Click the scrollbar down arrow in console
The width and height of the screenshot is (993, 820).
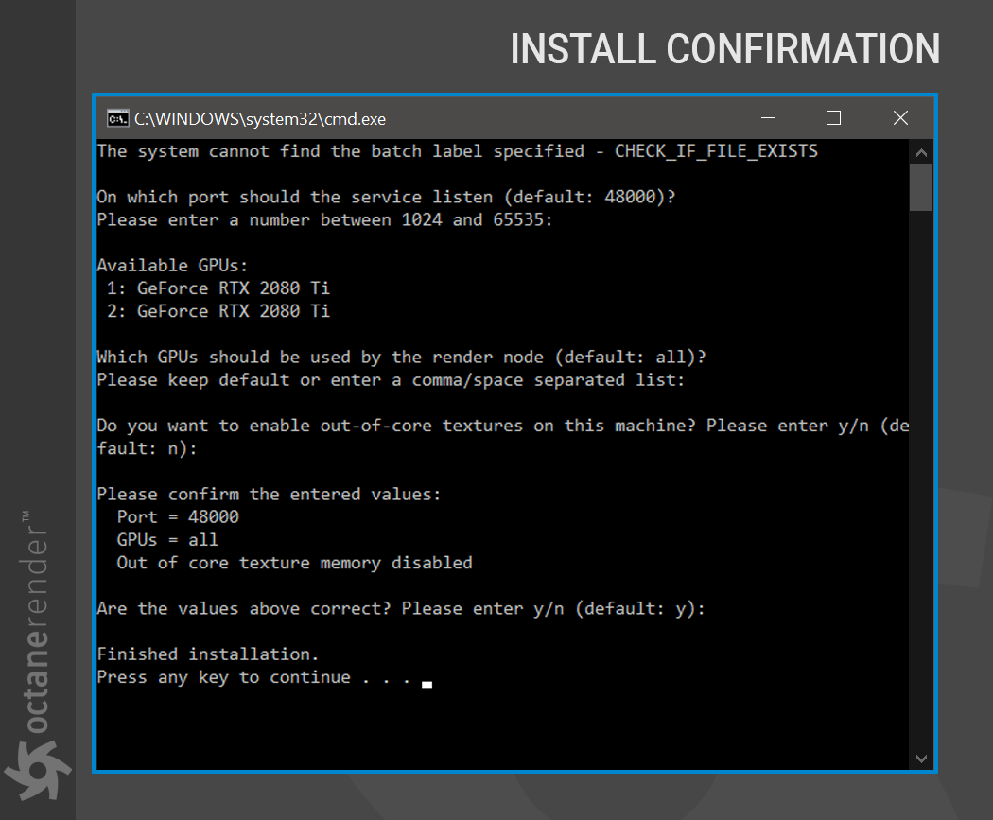(x=921, y=758)
